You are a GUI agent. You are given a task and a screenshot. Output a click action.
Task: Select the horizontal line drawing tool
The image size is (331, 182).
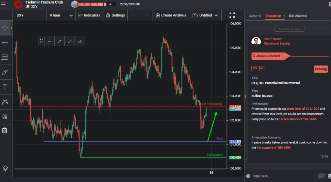(5, 43)
